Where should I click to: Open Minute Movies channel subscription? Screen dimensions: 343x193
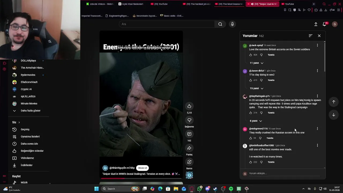(29, 103)
